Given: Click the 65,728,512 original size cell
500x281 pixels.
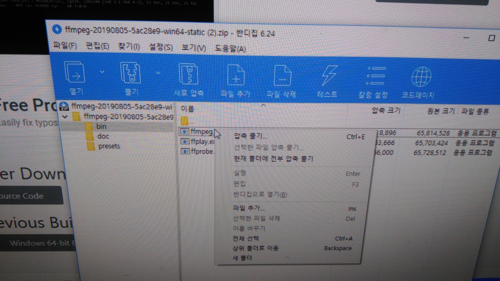Looking at the screenshot, I should pyautogui.click(x=430, y=153).
